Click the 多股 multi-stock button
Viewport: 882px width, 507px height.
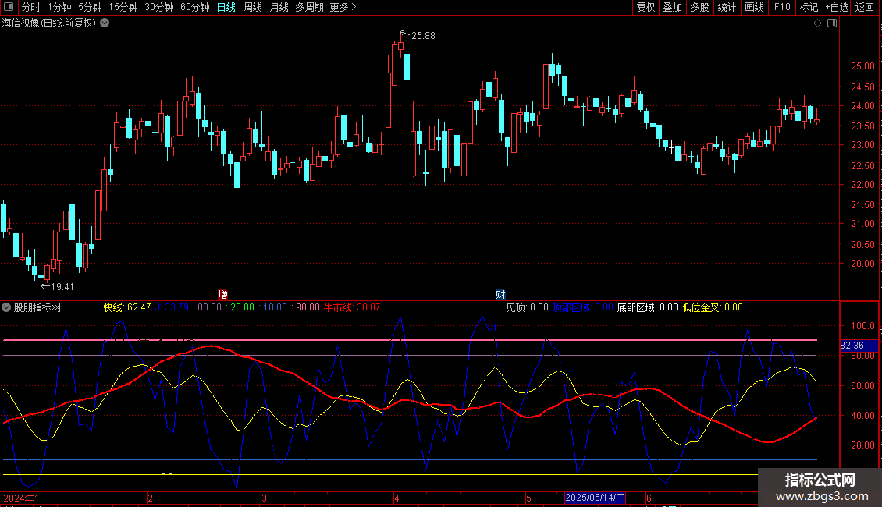699,7
